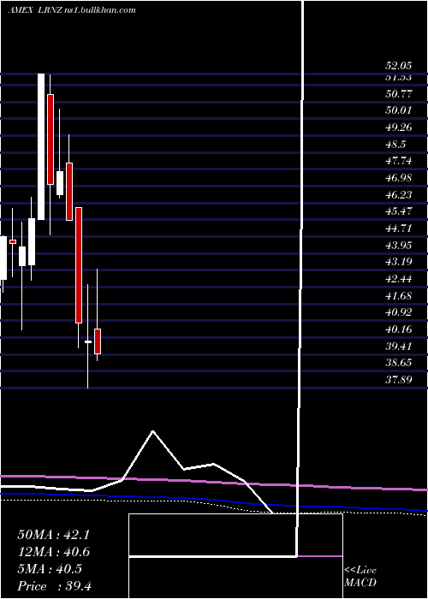
Task: Click the 48.5 price label
Action: click(x=395, y=145)
